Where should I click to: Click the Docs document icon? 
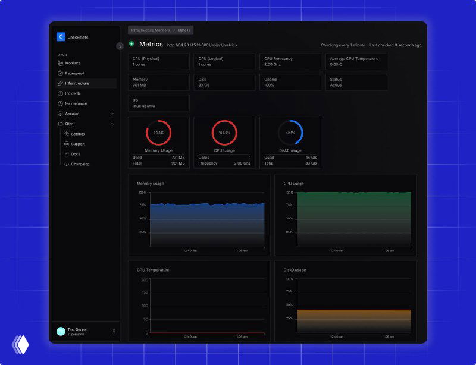pyautogui.click(x=67, y=154)
